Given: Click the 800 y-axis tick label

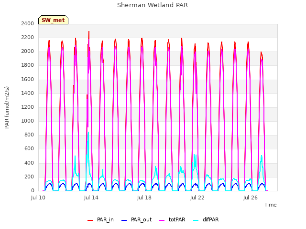Looking at the screenshot, I should [29, 135].
